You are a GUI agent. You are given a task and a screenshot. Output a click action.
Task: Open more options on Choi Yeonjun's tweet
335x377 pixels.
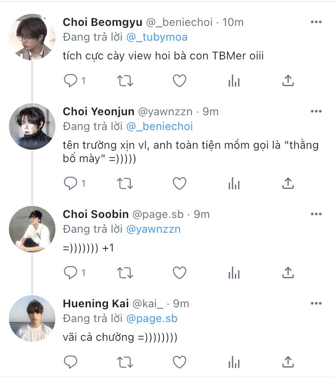point(316,111)
